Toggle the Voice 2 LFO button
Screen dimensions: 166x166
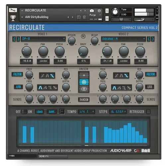pos(150,87)
